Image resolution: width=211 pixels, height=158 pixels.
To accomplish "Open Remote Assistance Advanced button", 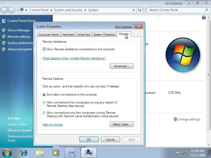I will [122, 66].
